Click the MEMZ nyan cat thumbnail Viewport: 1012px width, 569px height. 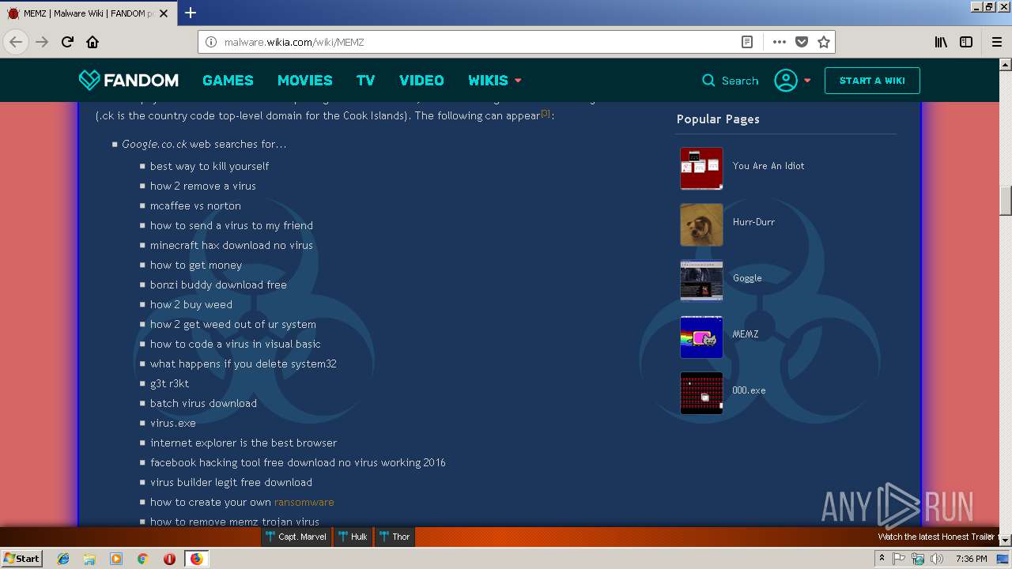tap(701, 337)
